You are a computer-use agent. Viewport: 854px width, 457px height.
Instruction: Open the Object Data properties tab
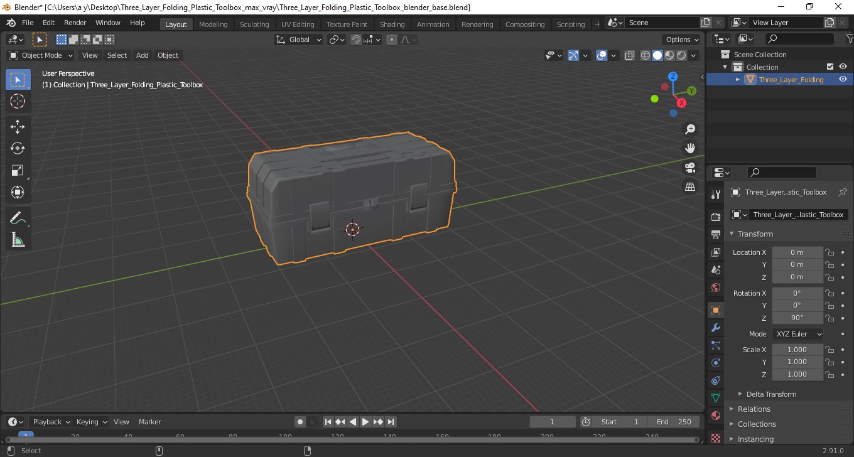point(715,398)
